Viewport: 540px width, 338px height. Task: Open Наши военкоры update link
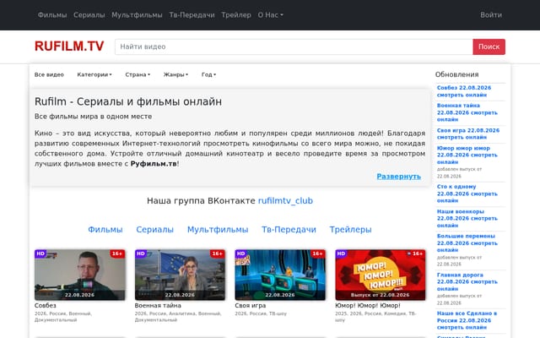pyautogui.click(x=467, y=218)
